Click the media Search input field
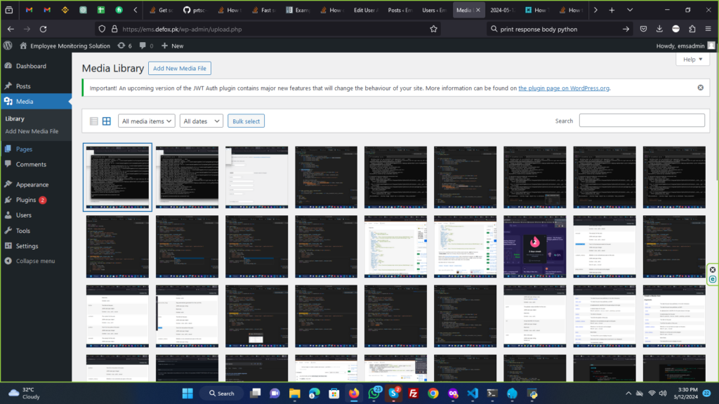719x404 pixels. [x=641, y=121]
